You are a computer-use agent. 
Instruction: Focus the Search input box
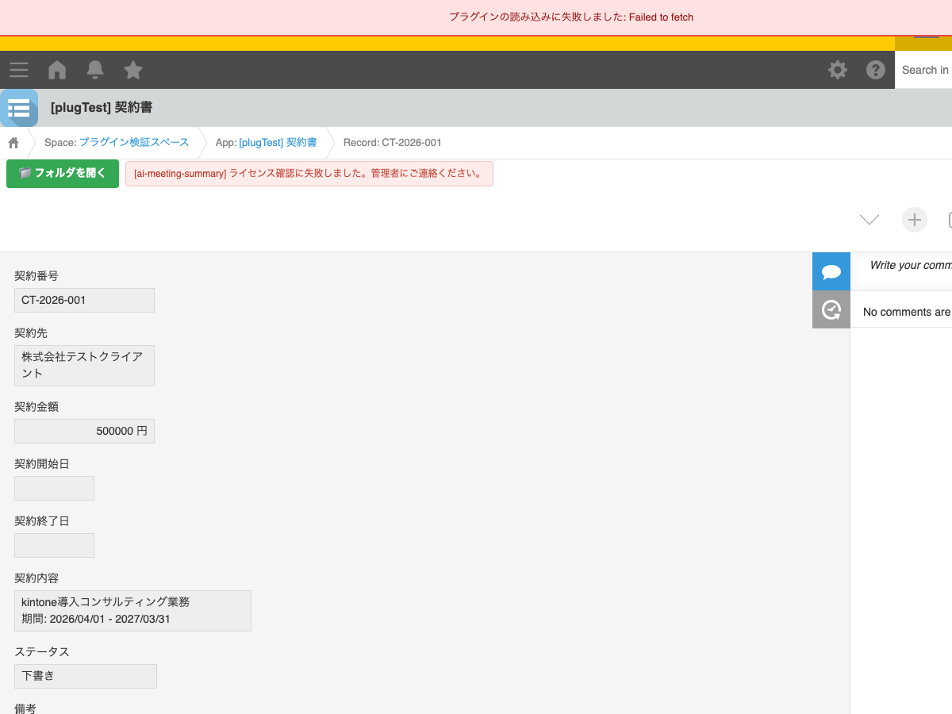[925, 70]
